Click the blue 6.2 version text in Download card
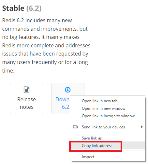Image resolution: width=148 pixels, height=164 pixels. click(x=66, y=107)
